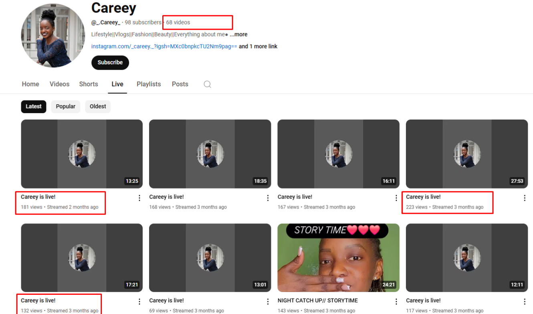Subscribe to the Careey channel
The image size is (533, 314).
tap(110, 63)
